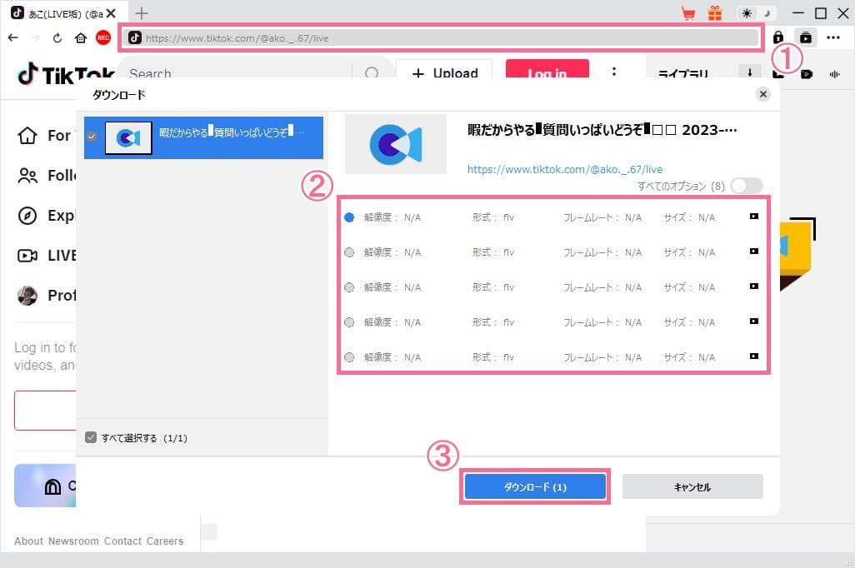Image resolution: width=855 pixels, height=568 pixels.
Task: Open the Following sidebar item
Action: point(47,176)
